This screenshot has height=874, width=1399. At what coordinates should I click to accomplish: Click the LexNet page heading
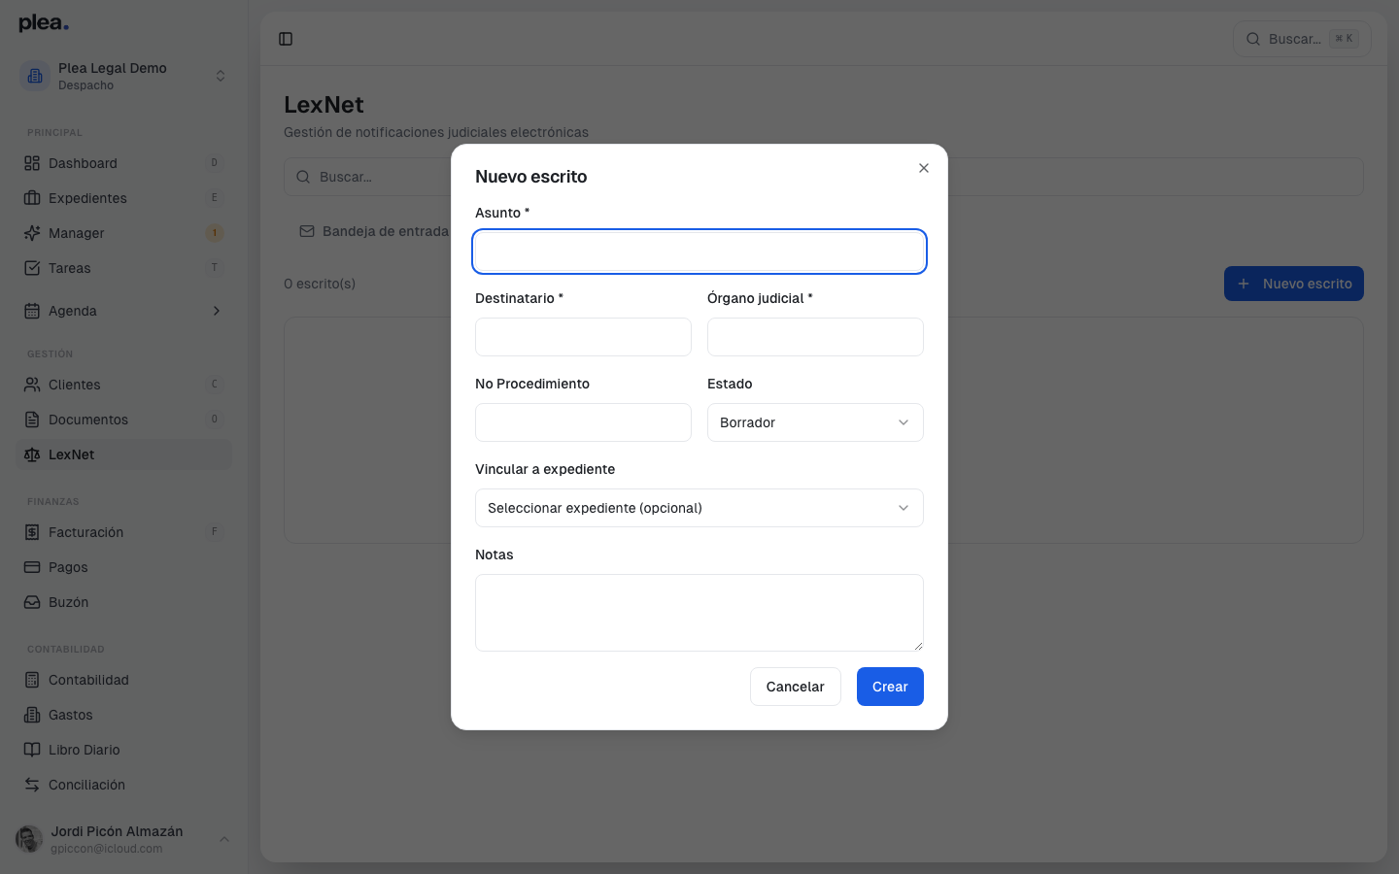[324, 105]
